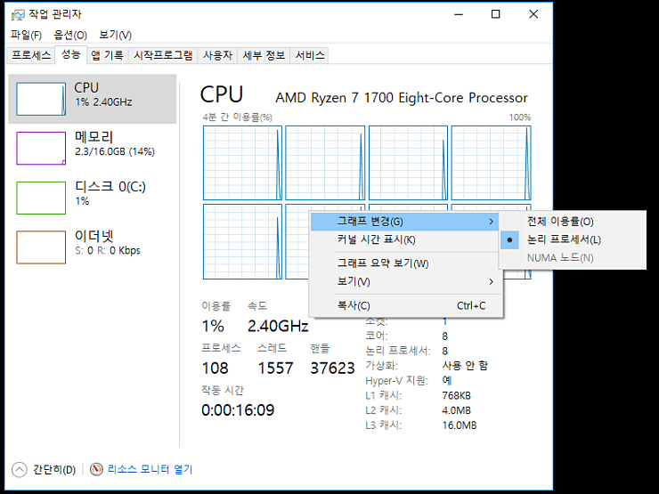Click the 4.0MB L2 cache value
Image resolution: width=659 pixels, height=494 pixels.
pyautogui.click(x=457, y=410)
